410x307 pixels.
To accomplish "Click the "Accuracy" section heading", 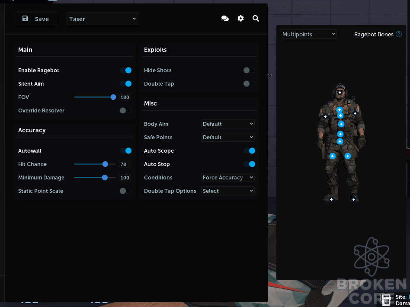I will [x=32, y=130].
